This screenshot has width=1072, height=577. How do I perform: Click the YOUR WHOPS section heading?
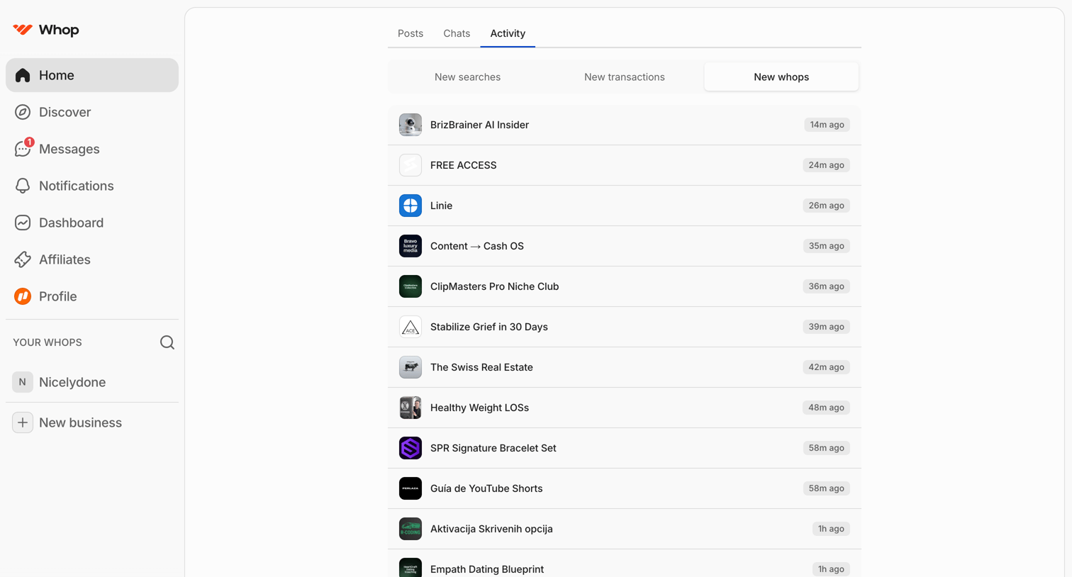(48, 342)
